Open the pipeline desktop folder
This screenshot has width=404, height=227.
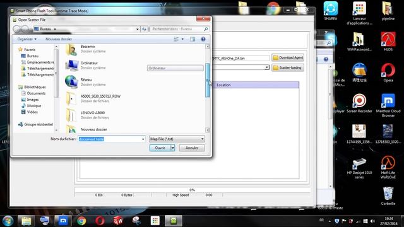click(x=388, y=11)
